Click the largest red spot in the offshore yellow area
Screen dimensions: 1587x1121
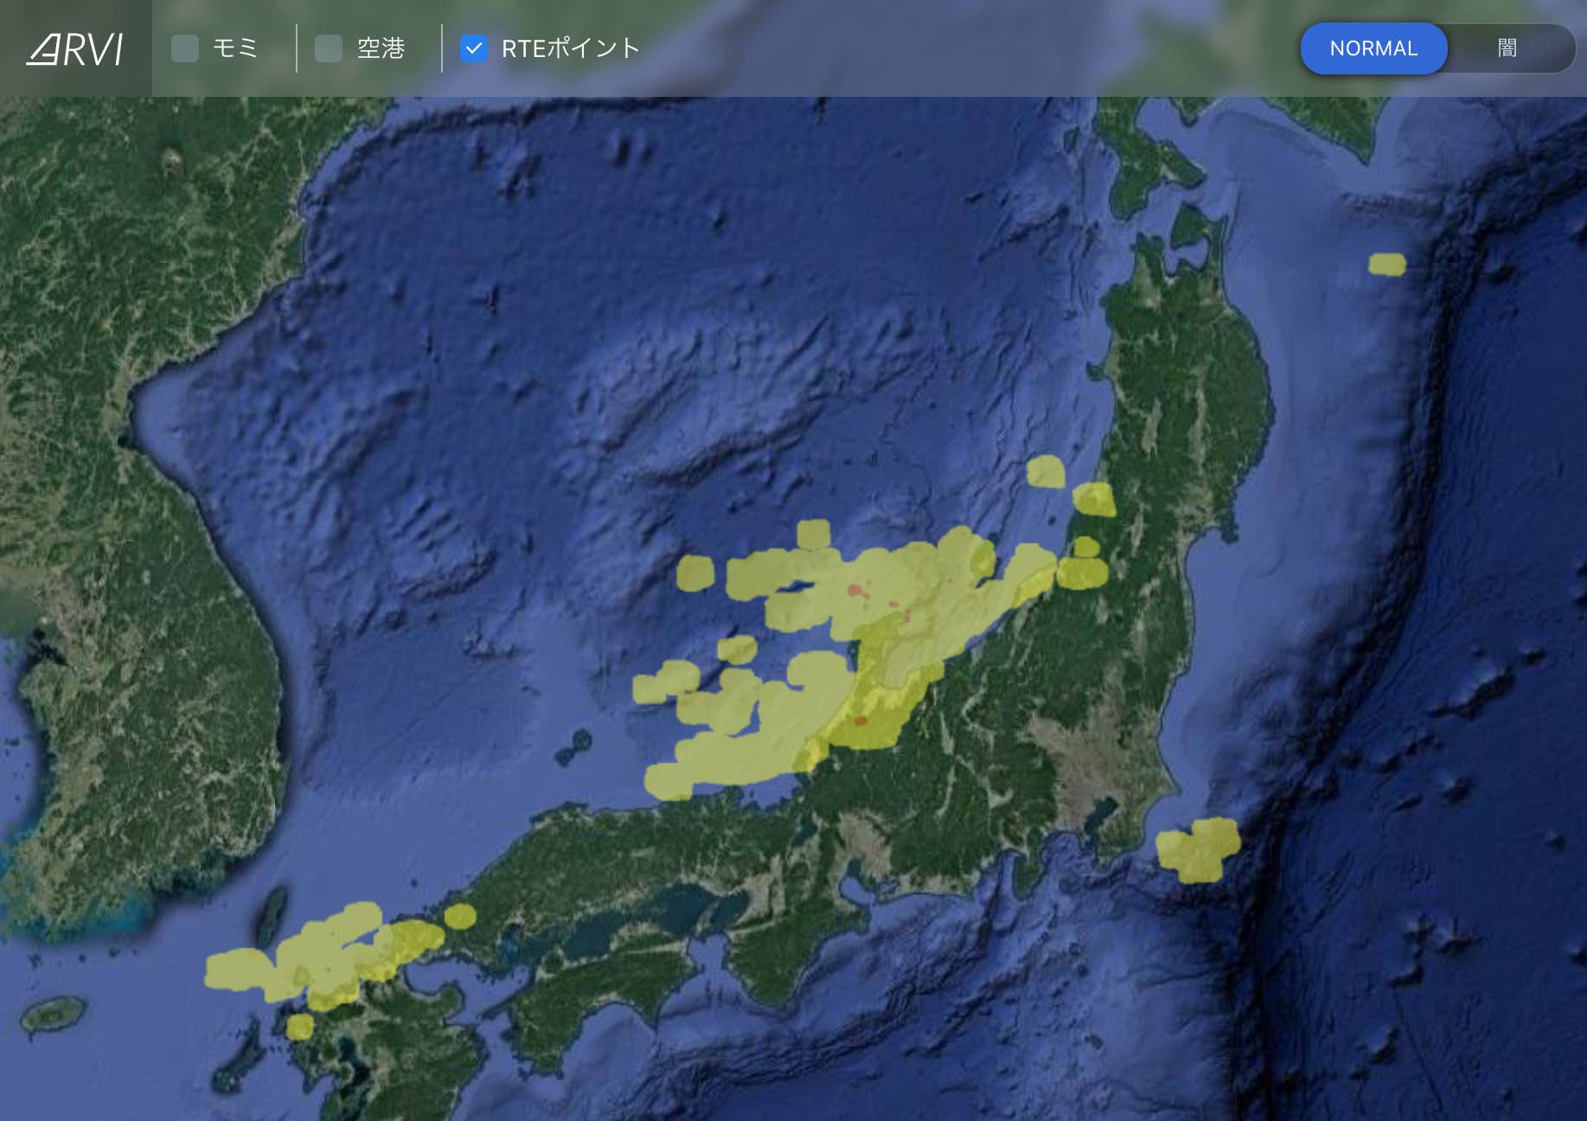click(x=855, y=591)
